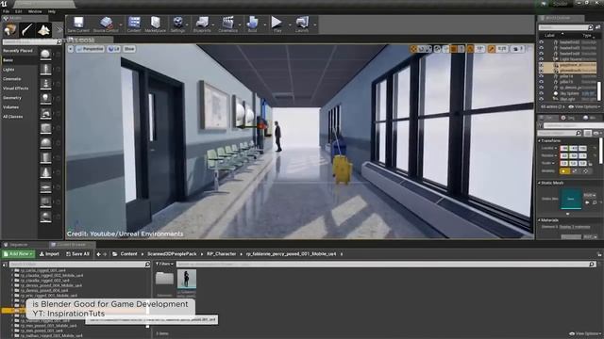Click the Blueprints toolbar icon
This screenshot has height=339, width=604.
click(x=202, y=23)
